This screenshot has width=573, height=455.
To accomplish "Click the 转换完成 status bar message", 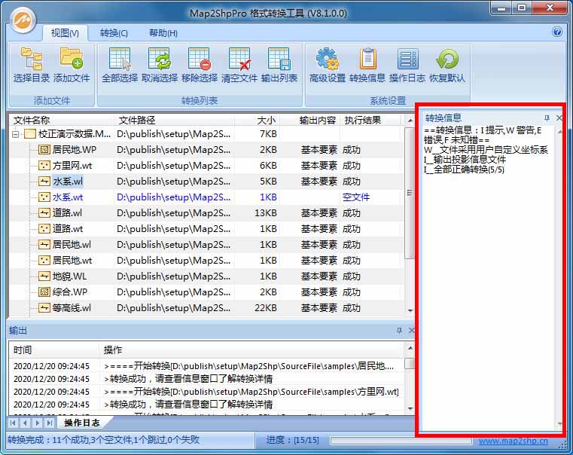I will 103,440.
